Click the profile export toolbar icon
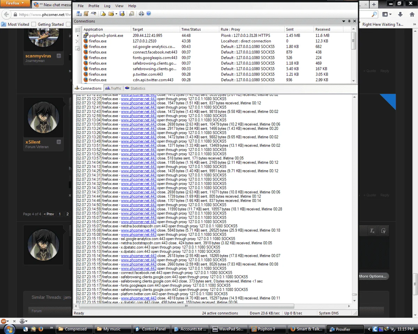The height and width of the screenshot is (334, 418). [x=131, y=14]
